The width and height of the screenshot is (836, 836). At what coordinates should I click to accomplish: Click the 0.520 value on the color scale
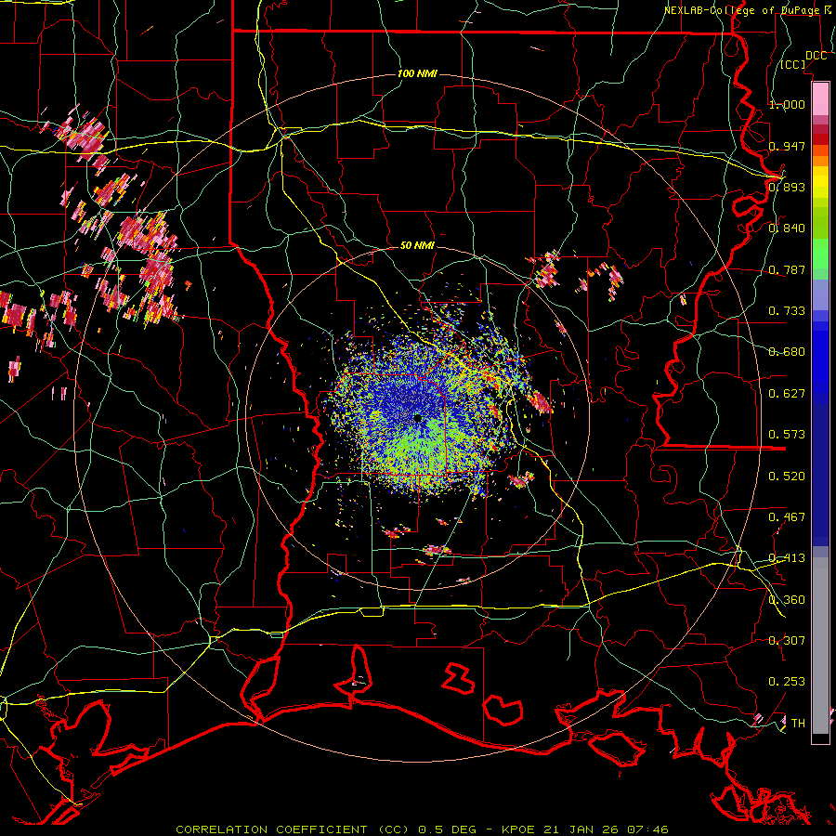[x=787, y=476]
